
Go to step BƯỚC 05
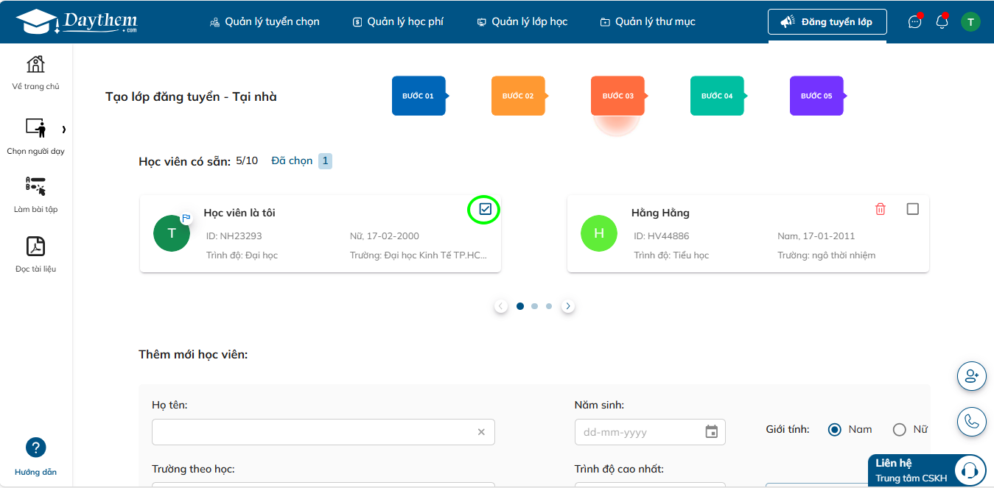coord(816,96)
